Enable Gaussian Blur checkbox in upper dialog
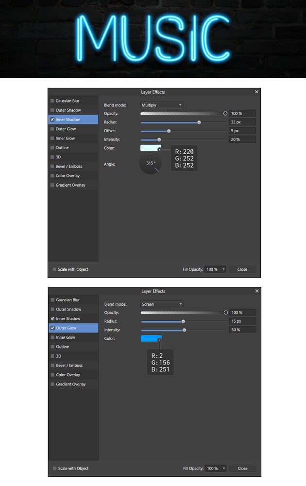 52,101
